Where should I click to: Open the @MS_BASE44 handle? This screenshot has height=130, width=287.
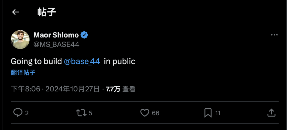click(56, 44)
